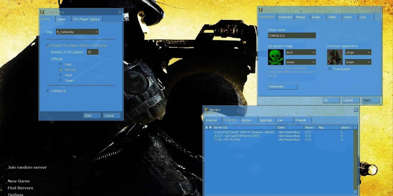The image size is (393, 196).
Task: Click the square button at Servers window corner
Action: [356, 110]
